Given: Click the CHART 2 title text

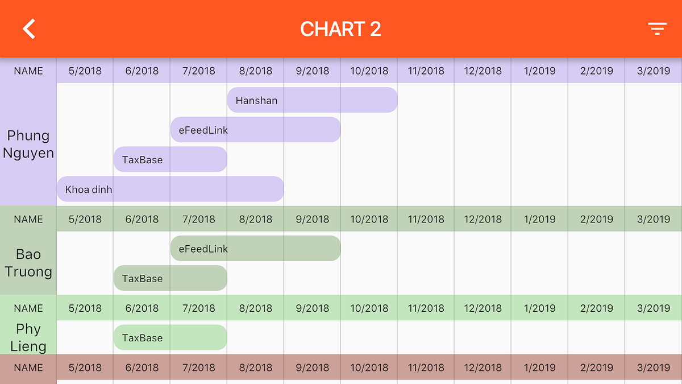Looking at the screenshot, I should [x=341, y=29].
